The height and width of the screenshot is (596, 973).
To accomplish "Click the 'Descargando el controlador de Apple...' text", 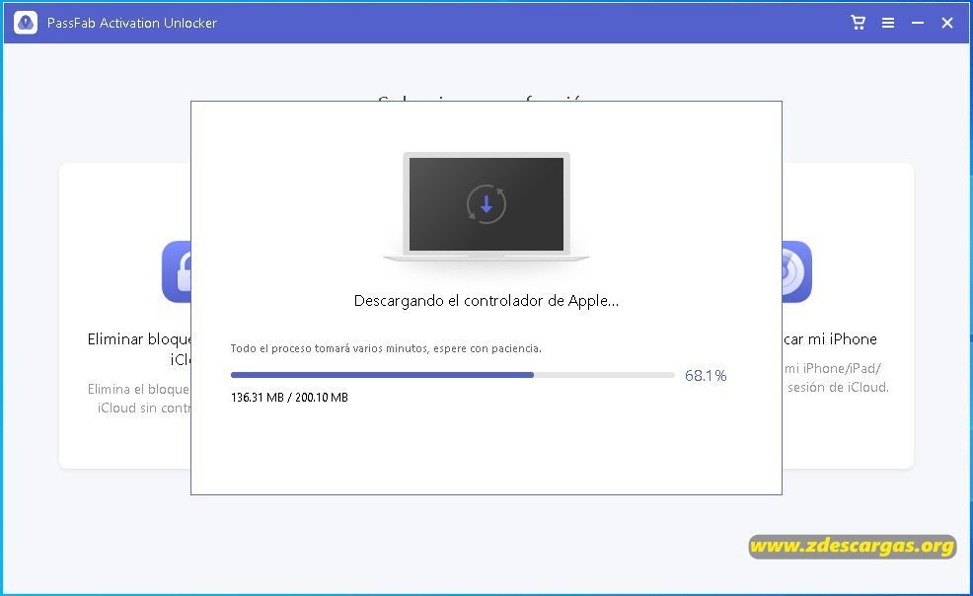I will click(x=486, y=301).
